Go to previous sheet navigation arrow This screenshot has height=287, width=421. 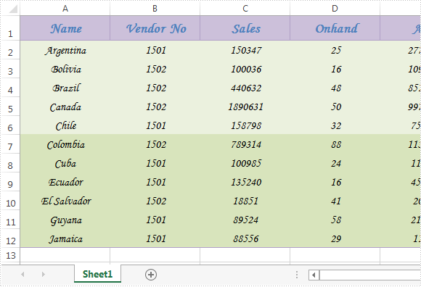click(x=23, y=275)
